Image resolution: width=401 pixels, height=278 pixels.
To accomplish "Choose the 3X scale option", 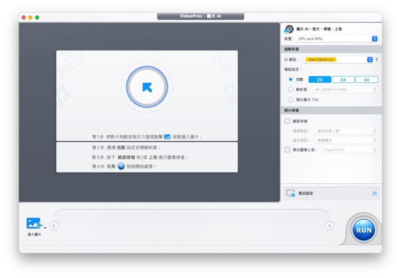I will [x=343, y=80].
